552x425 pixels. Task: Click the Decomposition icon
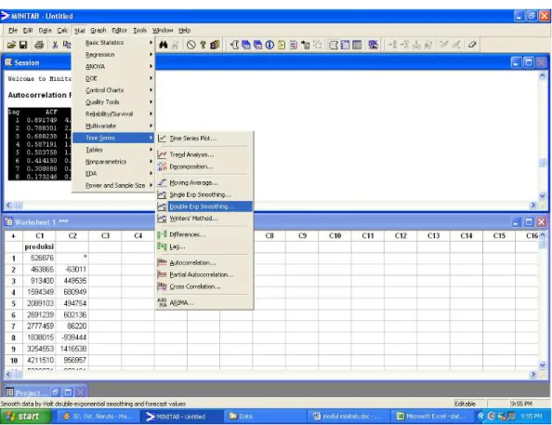pos(162,166)
